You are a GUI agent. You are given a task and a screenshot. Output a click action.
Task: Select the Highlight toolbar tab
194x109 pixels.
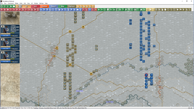tap(72, 6)
